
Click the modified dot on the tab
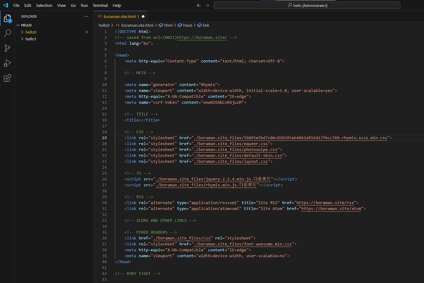(143, 16)
